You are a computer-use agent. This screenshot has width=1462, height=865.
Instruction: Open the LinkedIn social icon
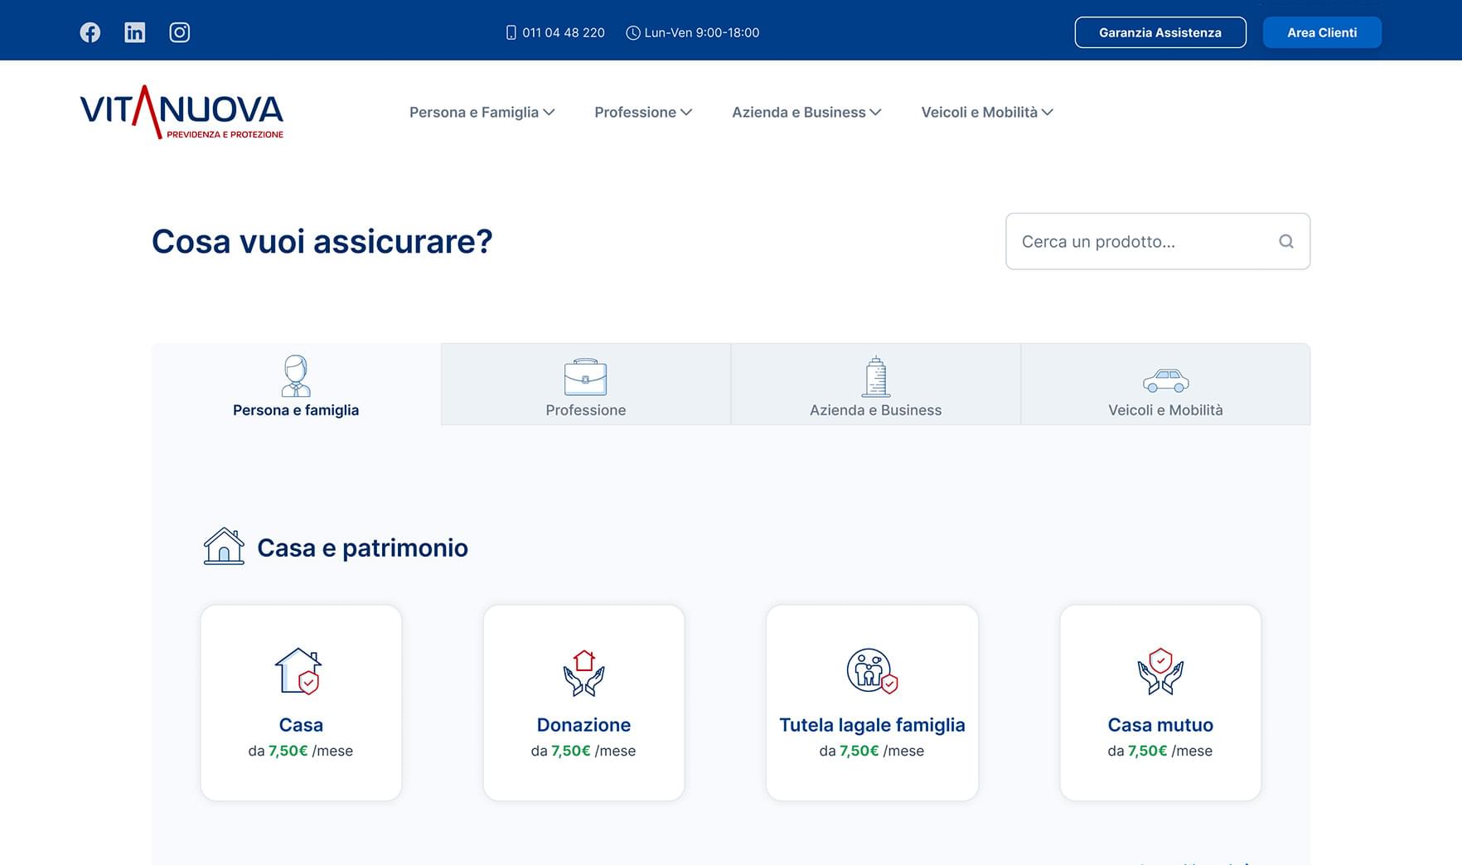(135, 32)
